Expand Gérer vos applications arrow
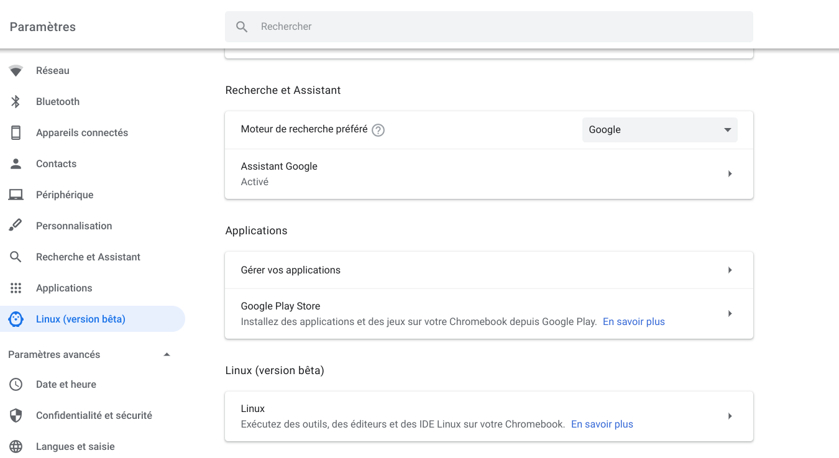The width and height of the screenshot is (839, 458). (730, 270)
